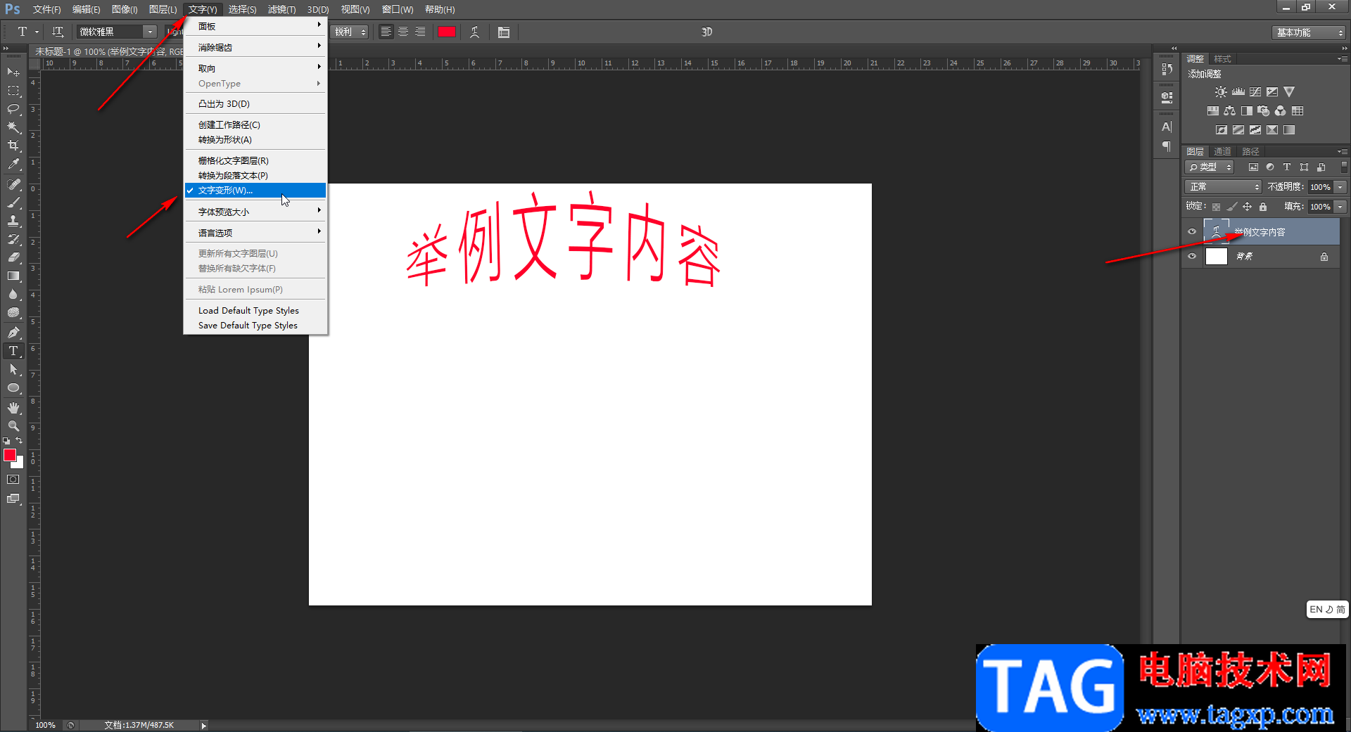
Task: Open the layer filter 类型 dropdown
Action: pyautogui.click(x=1210, y=167)
